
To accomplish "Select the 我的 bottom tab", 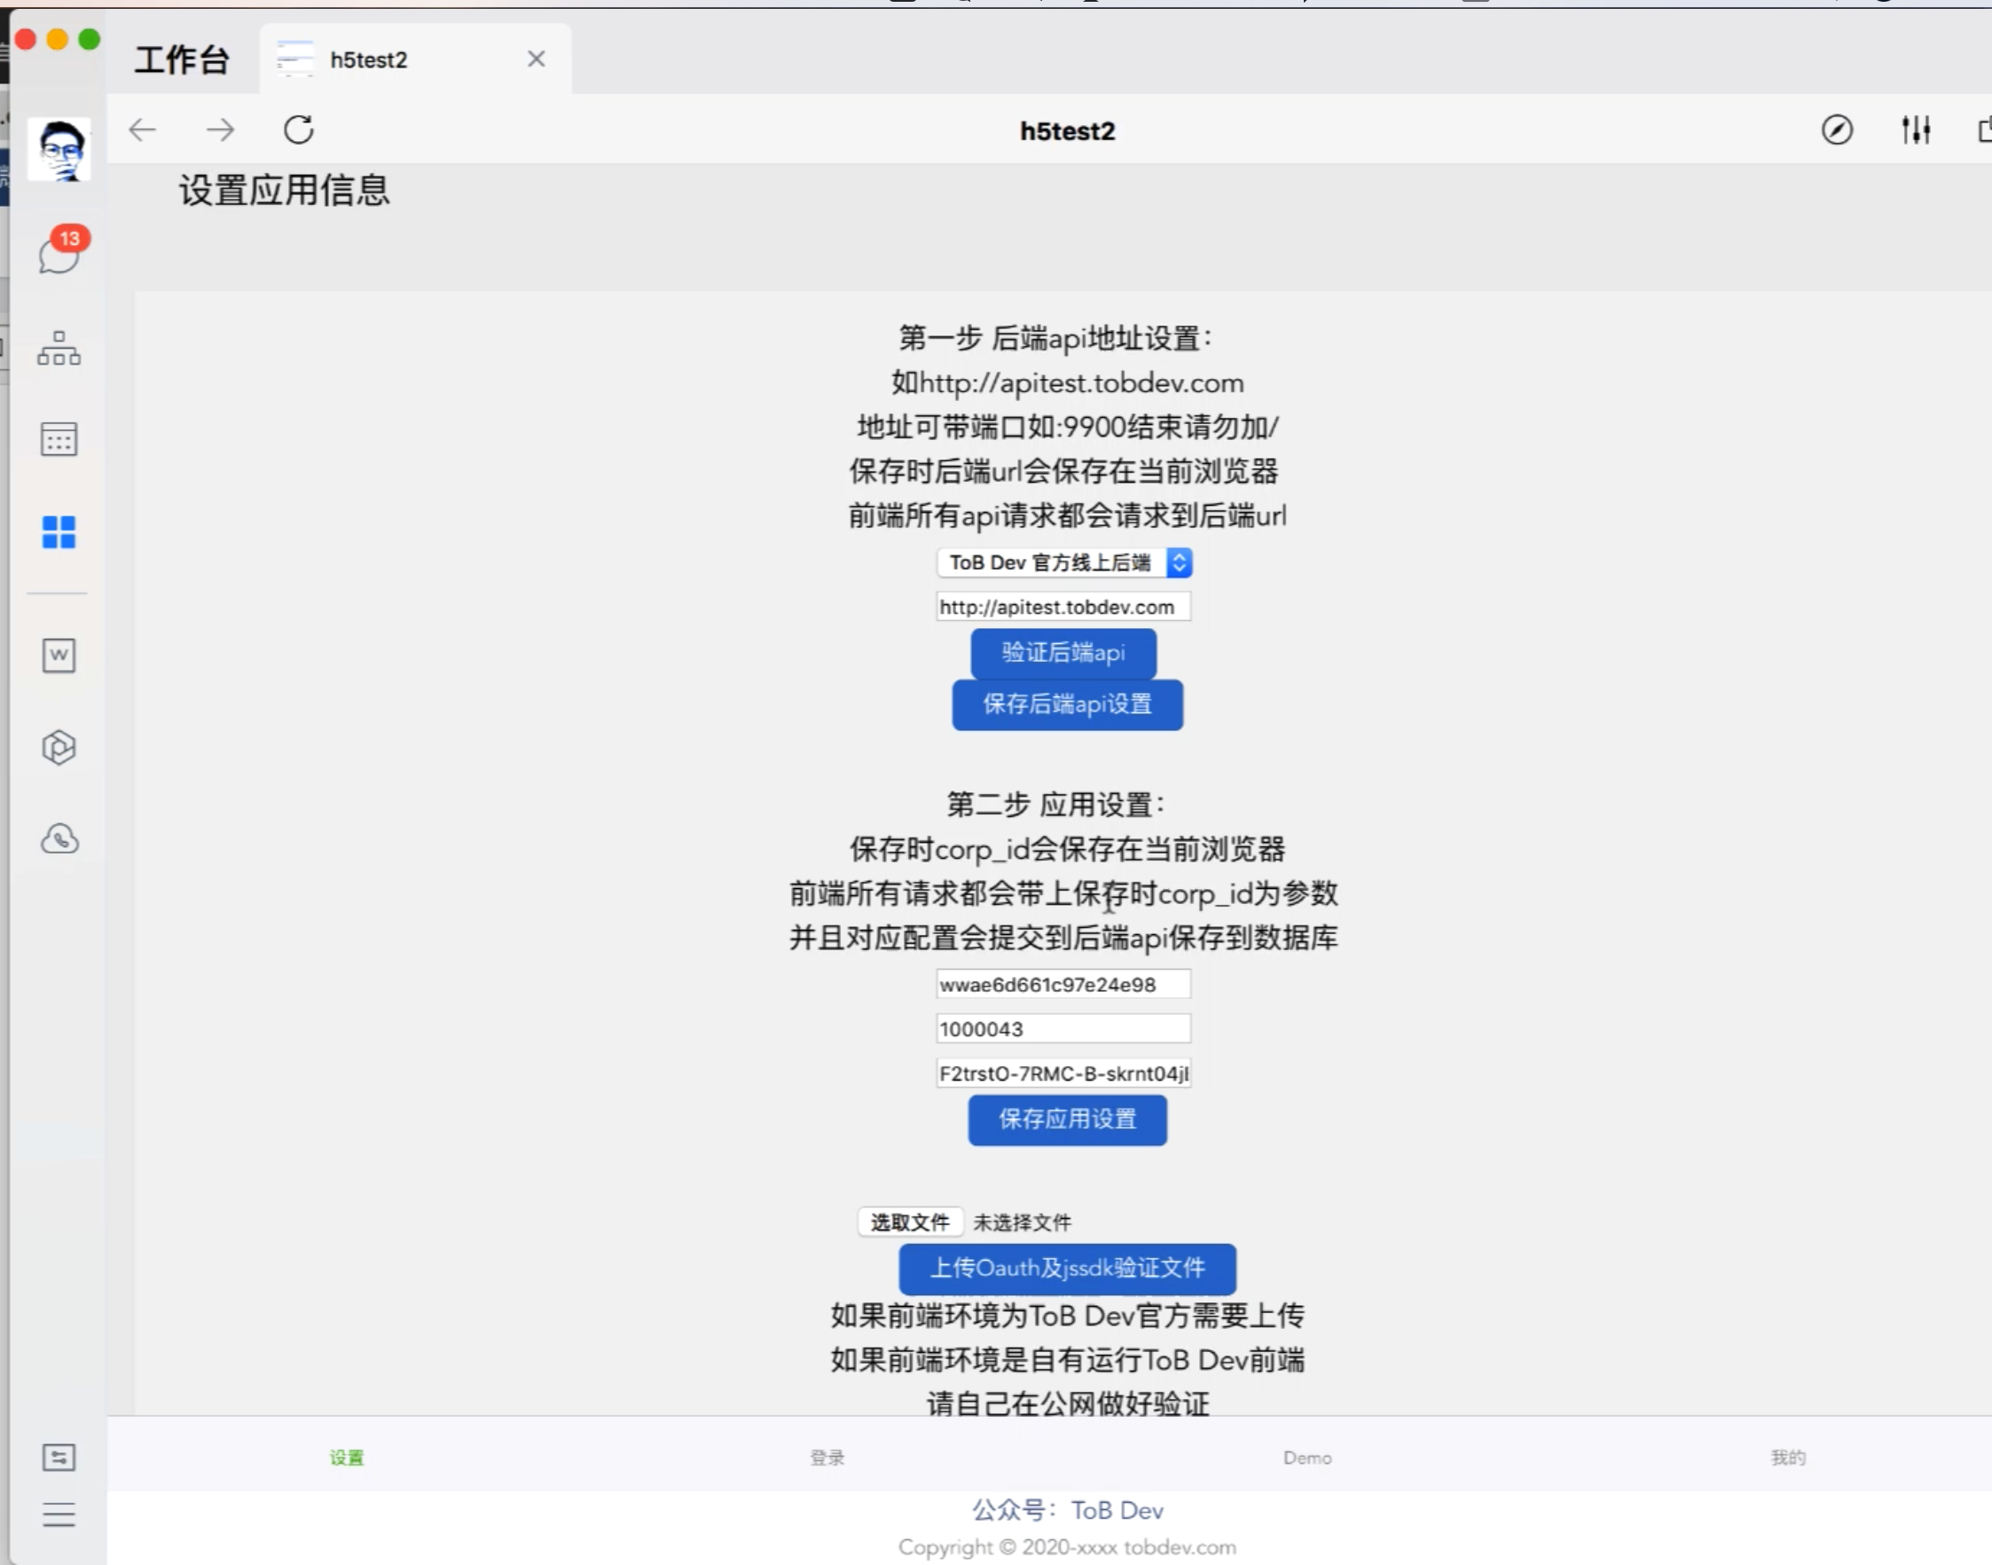I will (x=1788, y=1458).
